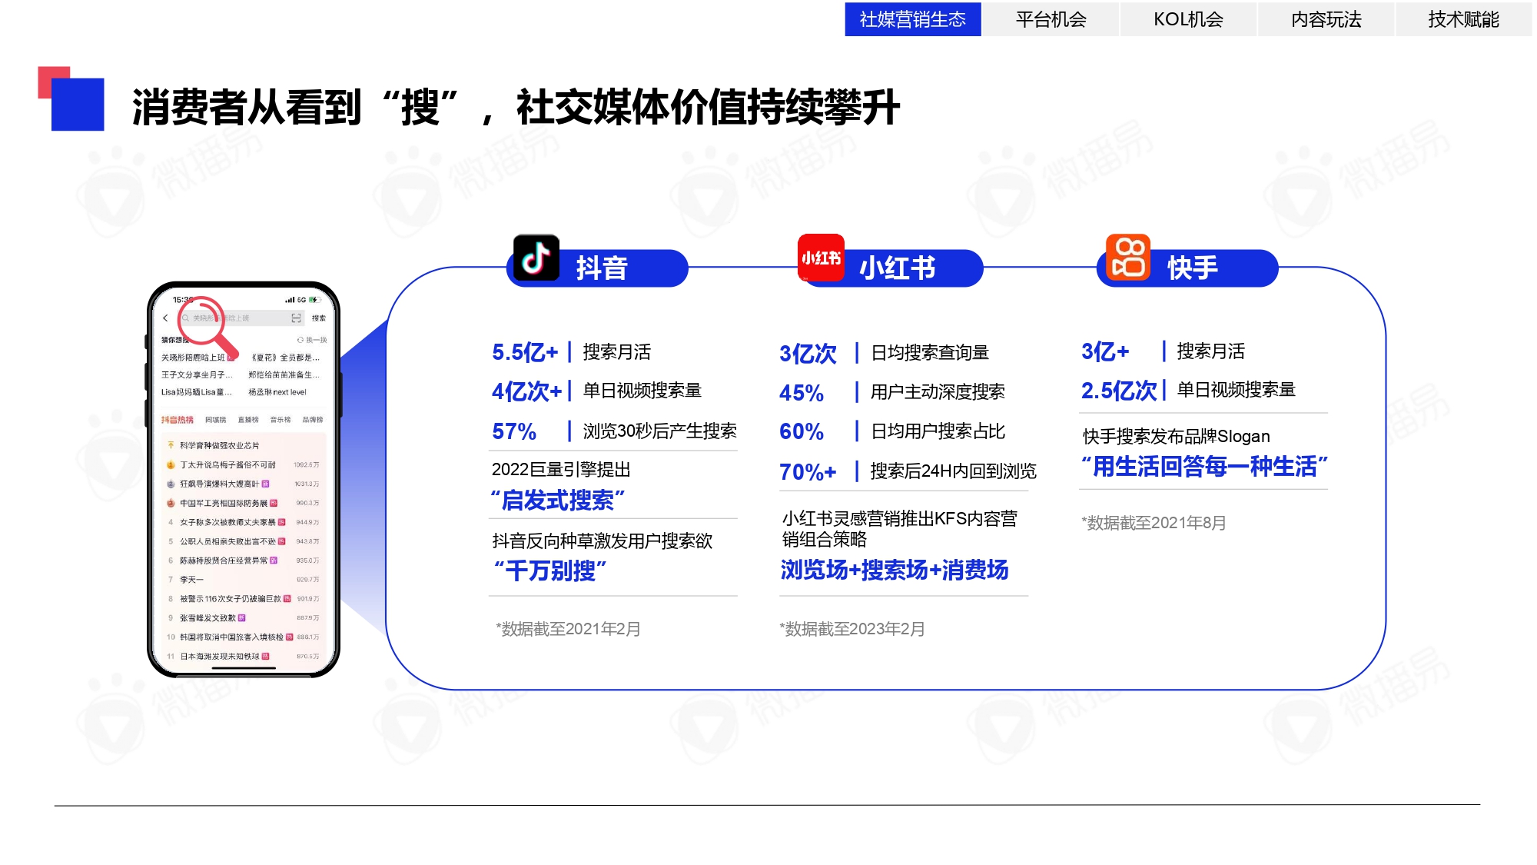Click the Douyin TikTok logo icon

(x=536, y=258)
